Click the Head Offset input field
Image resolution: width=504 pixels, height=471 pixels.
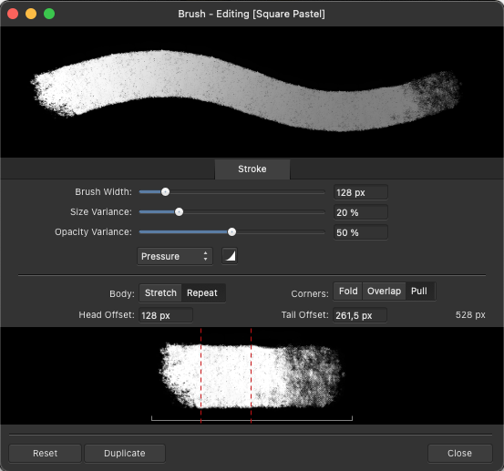tap(166, 315)
